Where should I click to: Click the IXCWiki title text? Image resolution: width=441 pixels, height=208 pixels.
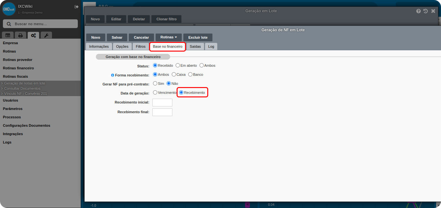click(x=25, y=6)
